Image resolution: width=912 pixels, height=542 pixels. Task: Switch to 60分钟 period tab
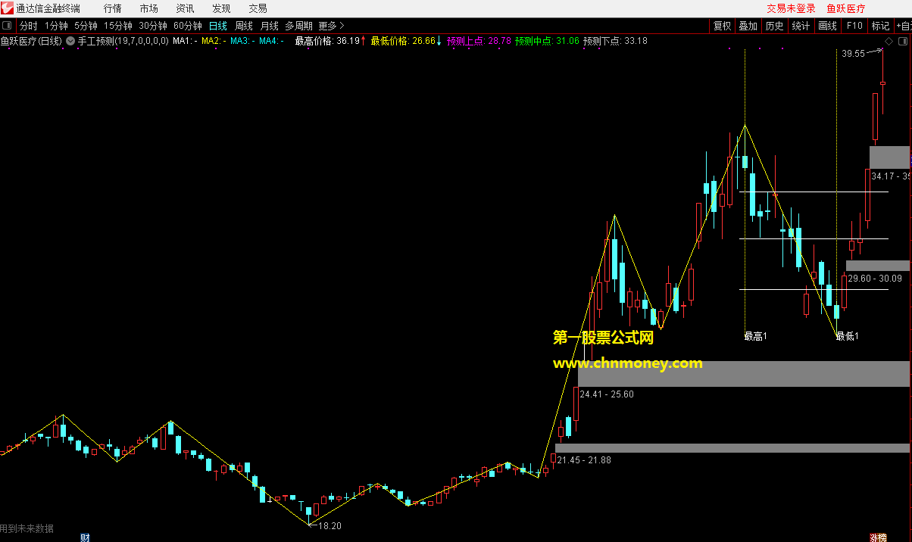tap(187, 26)
